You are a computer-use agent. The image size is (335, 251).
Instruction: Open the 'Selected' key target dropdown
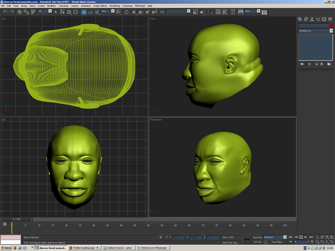[x=275, y=237]
